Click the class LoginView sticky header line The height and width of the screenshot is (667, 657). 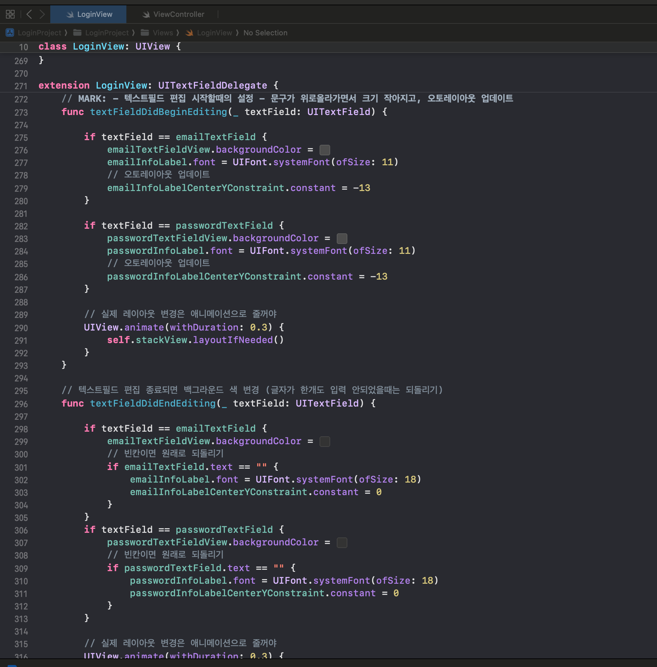click(x=328, y=47)
